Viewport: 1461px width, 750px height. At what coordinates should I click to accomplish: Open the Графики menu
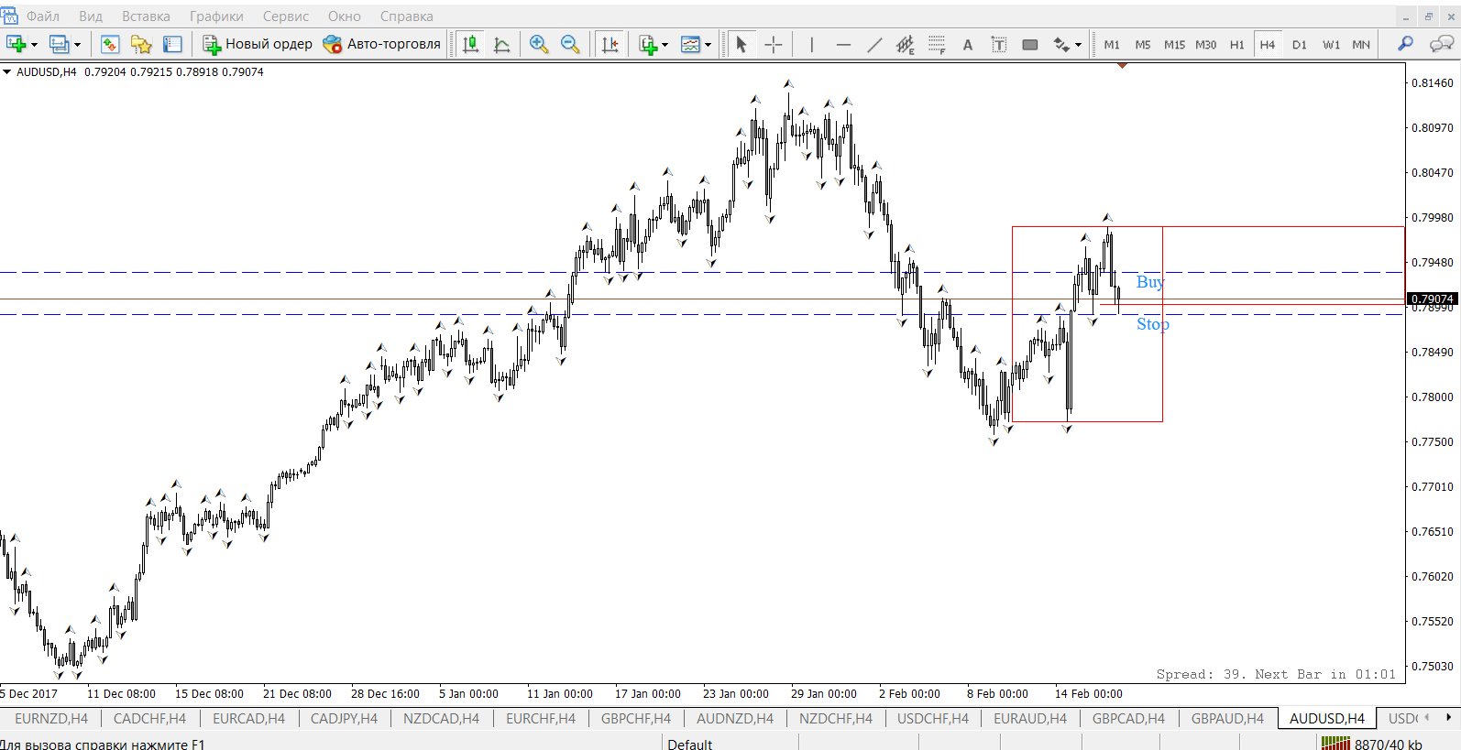[216, 16]
